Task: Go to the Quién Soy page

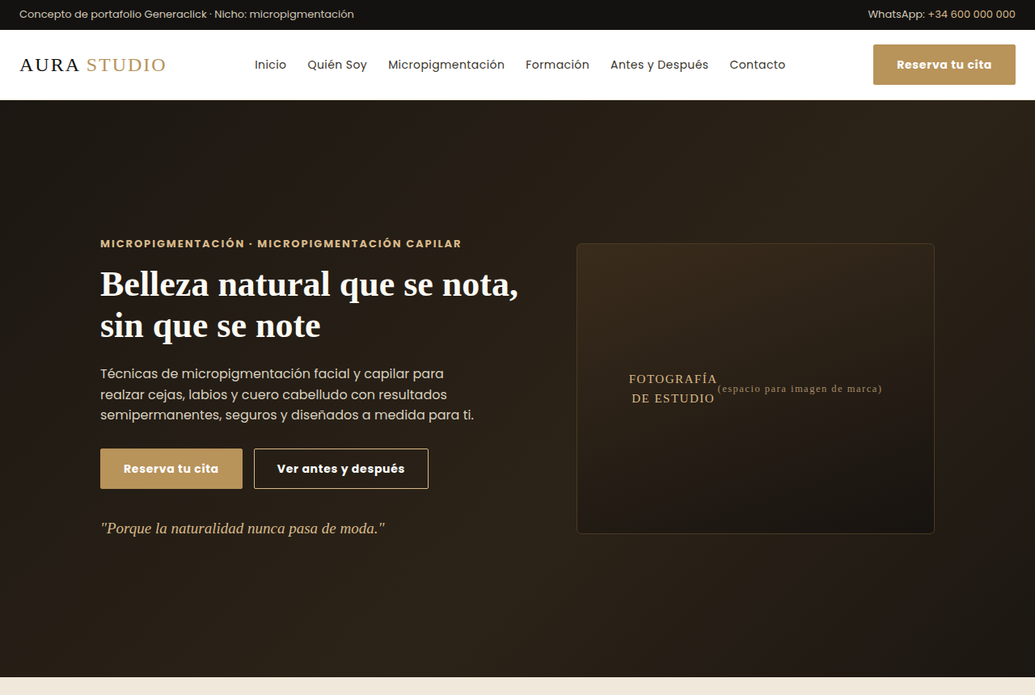Action: click(x=337, y=65)
